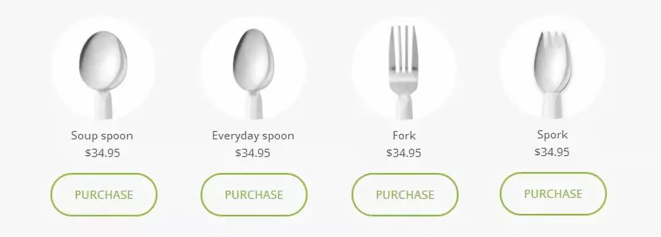Click the Everyday spoon product image
661x237 pixels.
click(253, 70)
